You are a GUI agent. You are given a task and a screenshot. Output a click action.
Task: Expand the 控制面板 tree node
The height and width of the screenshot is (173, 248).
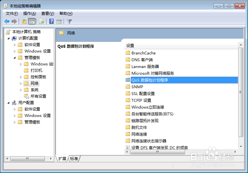point(21,77)
